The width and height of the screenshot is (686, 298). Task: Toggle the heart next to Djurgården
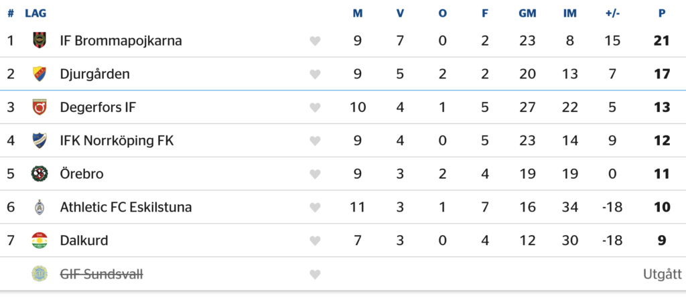315,74
